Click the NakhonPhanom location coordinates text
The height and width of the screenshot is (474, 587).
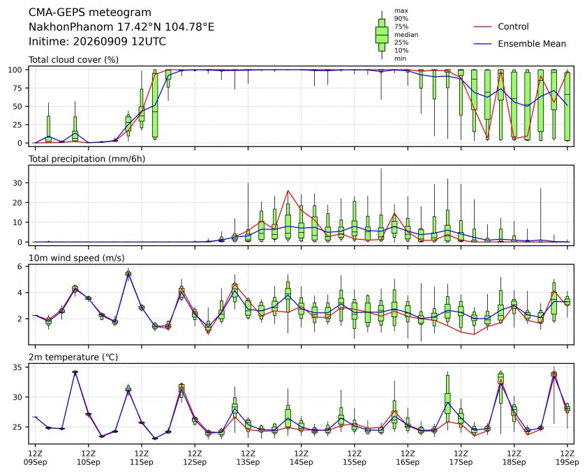pos(121,27)
